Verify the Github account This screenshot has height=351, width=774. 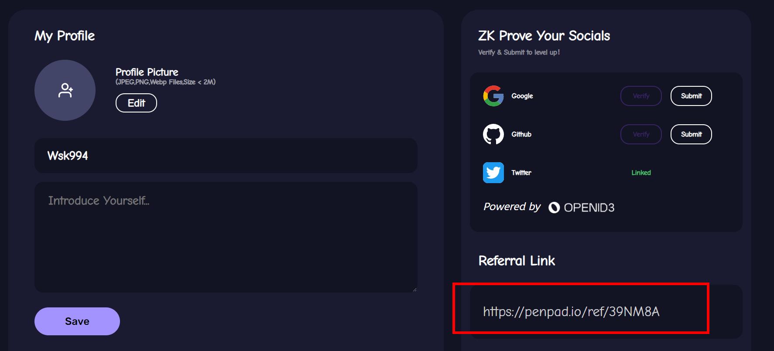click(x=641, y=134)
